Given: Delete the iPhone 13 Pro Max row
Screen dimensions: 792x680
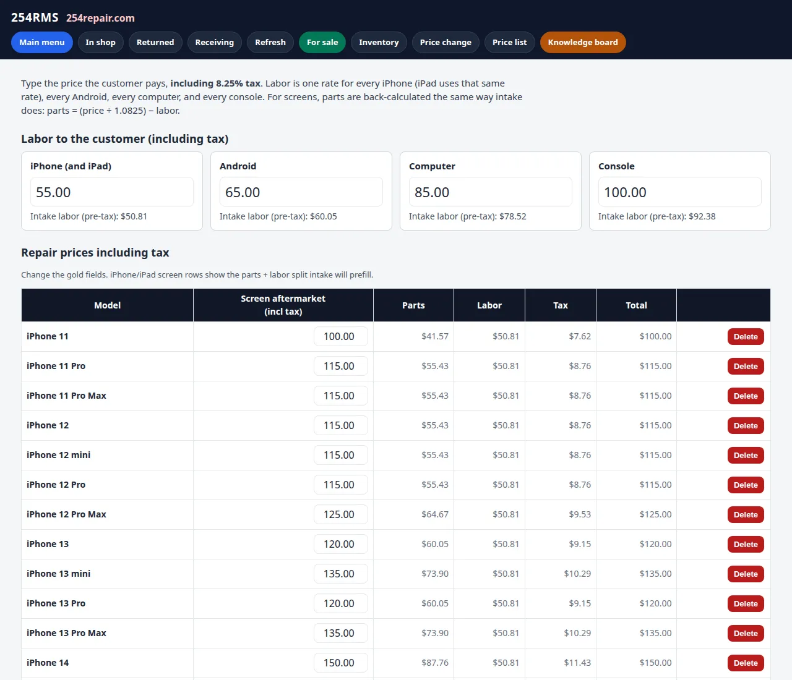Looking at the screenshot, I should tap(746, 633).
